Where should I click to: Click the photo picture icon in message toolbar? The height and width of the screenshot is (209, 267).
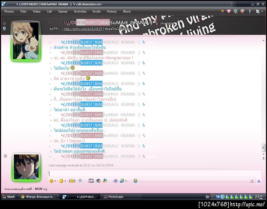91,180
